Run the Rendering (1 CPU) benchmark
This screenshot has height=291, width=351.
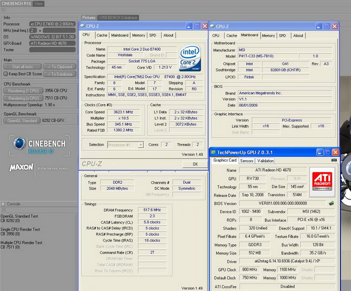(22, 90)
